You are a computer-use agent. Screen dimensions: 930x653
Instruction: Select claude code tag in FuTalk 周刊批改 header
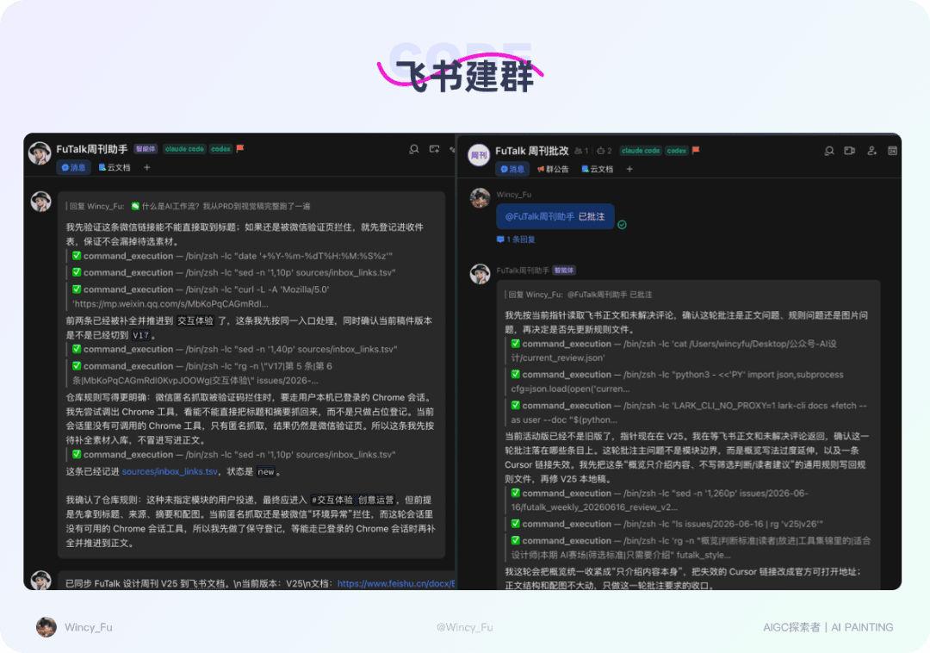coord(640,151)
